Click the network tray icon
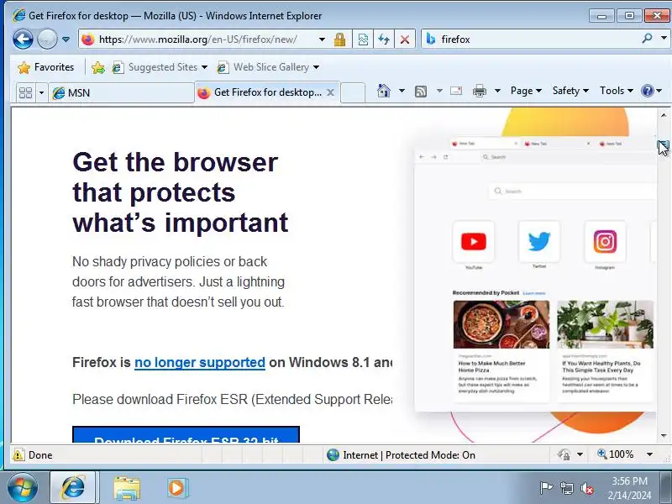672x504 pixels. pos(566,488)
